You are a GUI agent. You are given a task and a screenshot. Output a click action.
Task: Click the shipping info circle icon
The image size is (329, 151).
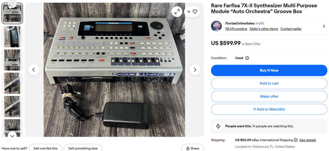point(296,140)
